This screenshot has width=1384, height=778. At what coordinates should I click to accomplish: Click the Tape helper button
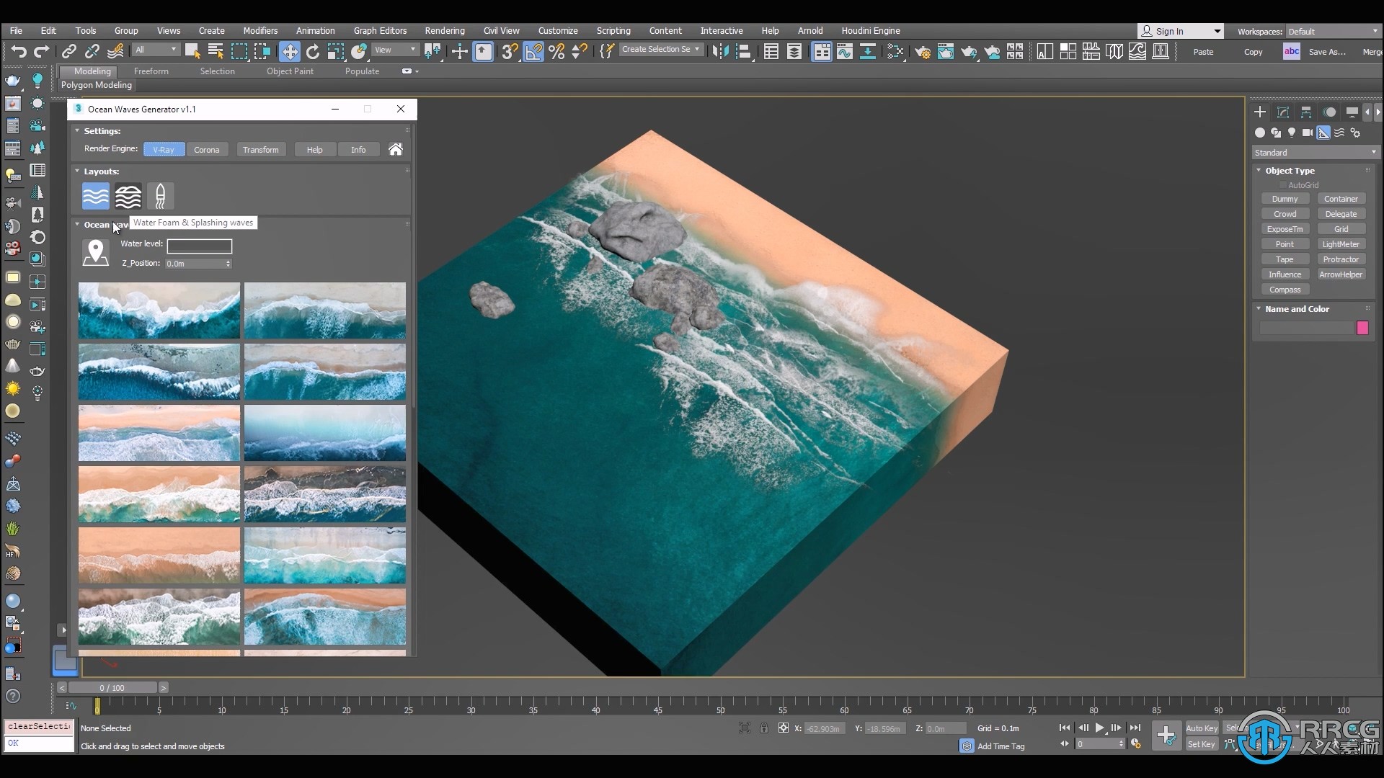[1285, 259]
